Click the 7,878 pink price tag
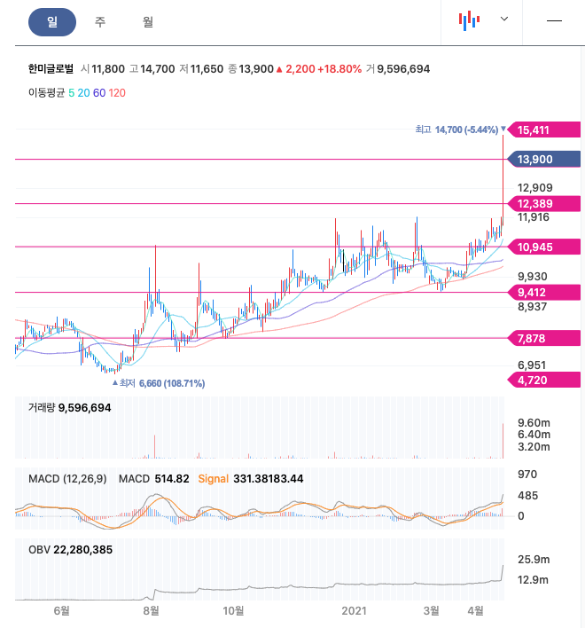Image resolution: width=585 pixels, height=628 pixels. pos(544,339)
